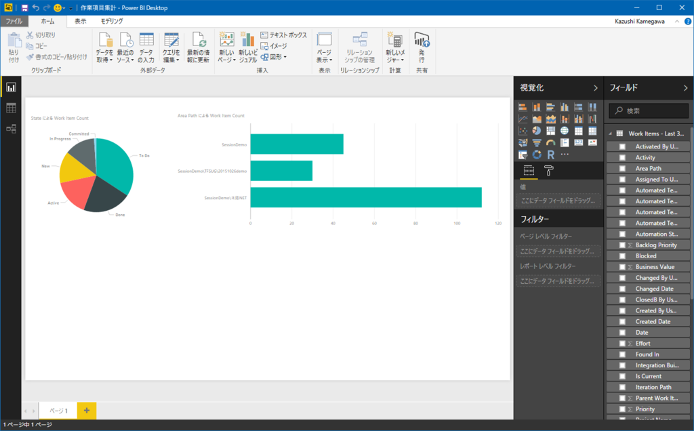Screen dimensions: 694x431
Task: Select the area chart visual
Action: 537,119
